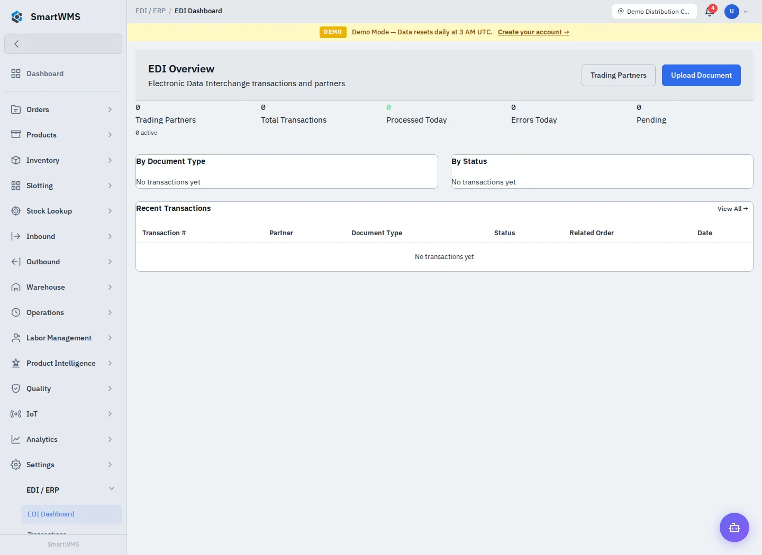Click the Errors Today stat
Viewport: 762px width, 555px height.
534,120
